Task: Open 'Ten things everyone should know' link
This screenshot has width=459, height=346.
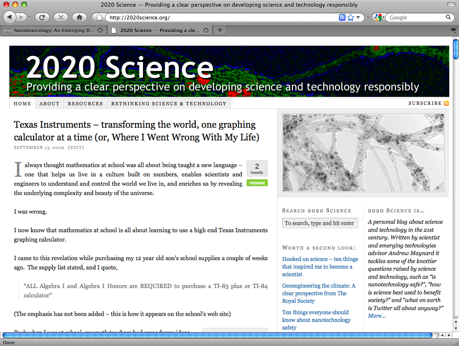Action: (316, 320)
